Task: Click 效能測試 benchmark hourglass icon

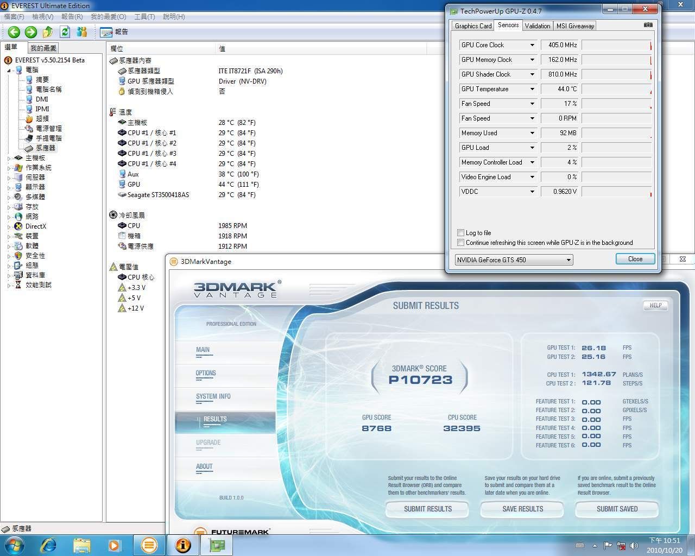Action: click(x=18, y=285)
